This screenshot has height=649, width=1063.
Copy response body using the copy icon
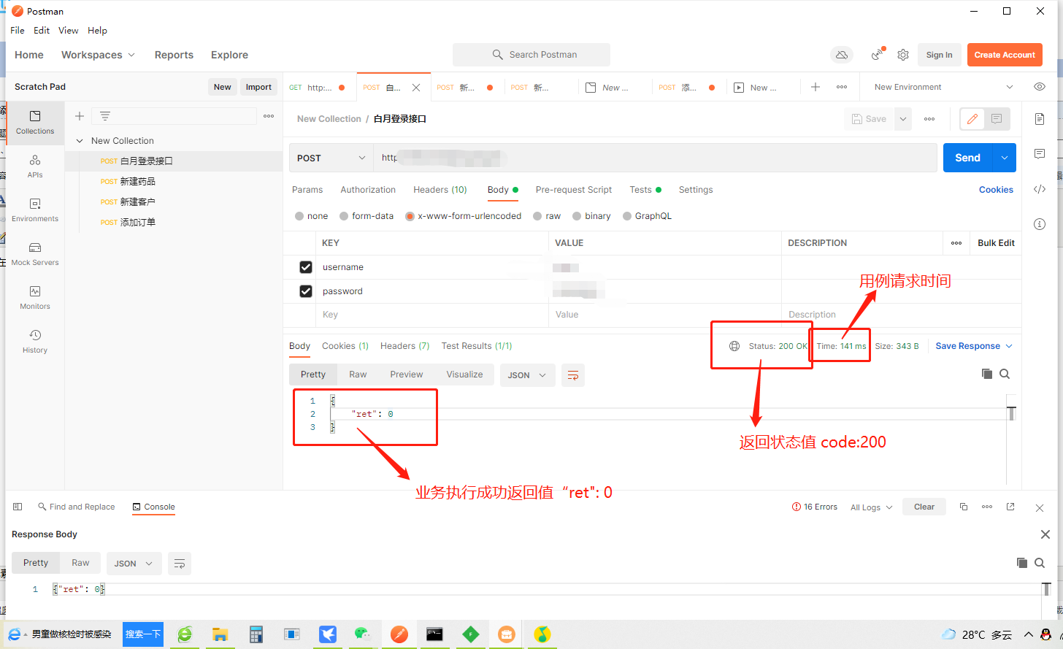(987, 374)
